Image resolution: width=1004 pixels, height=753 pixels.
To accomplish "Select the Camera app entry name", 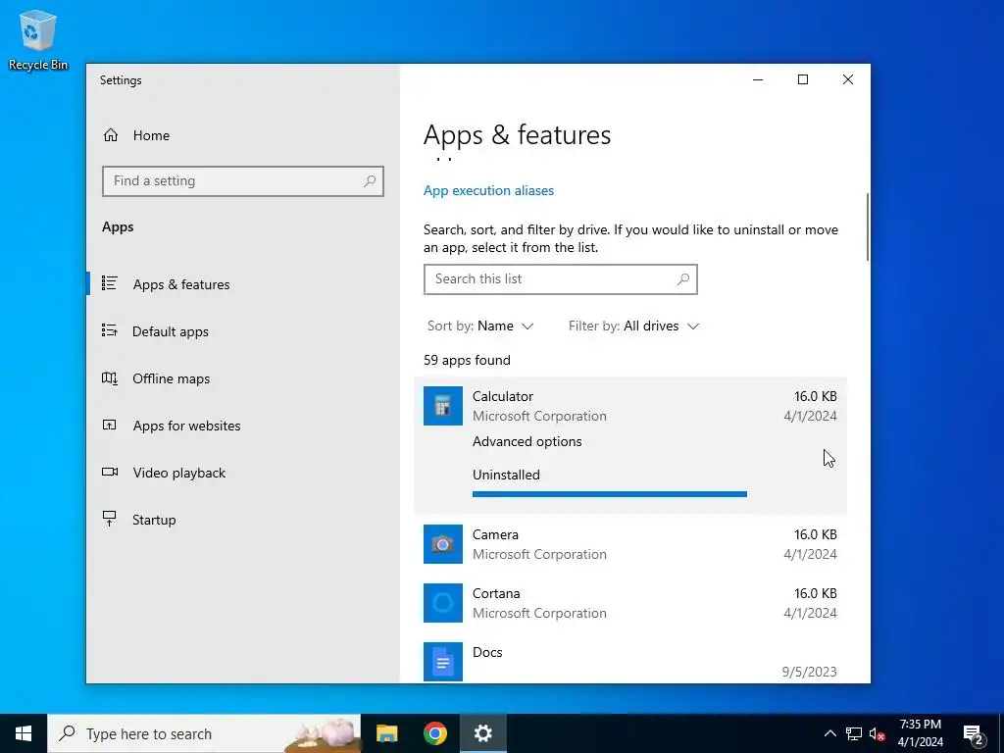I will [x=495, y=534].
